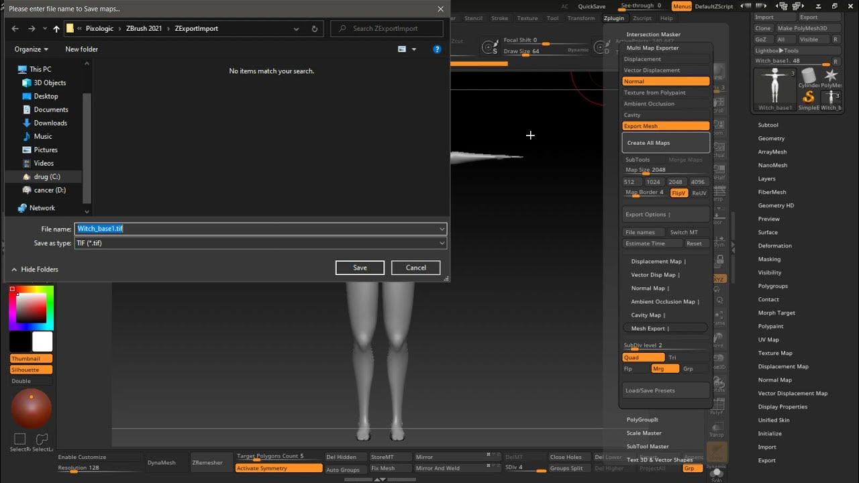Choose the SelectLasso stroke icon
The width and height of the screenshot is (859, 483).
coord(42,441)
